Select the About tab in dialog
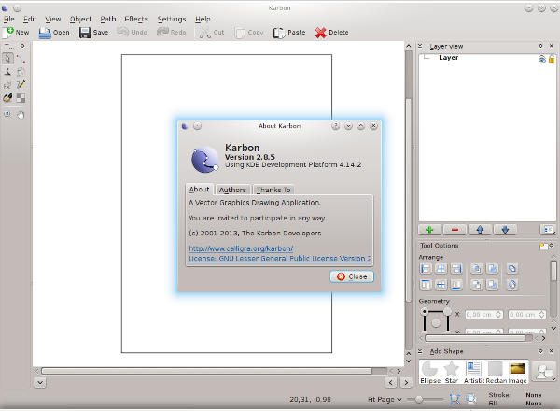This screenshot has width=560, height=411. (x=200, y=190)
